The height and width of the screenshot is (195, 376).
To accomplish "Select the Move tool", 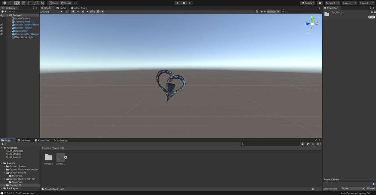I will point(11,3).
